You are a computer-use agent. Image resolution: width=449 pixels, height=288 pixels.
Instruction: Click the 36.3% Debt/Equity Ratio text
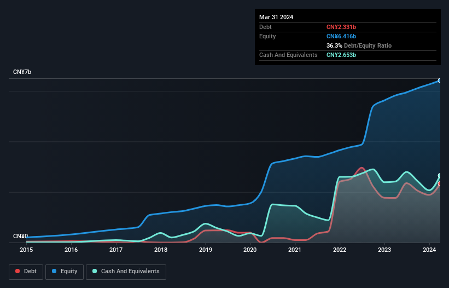pyautogui.click(x=359, y=45)
